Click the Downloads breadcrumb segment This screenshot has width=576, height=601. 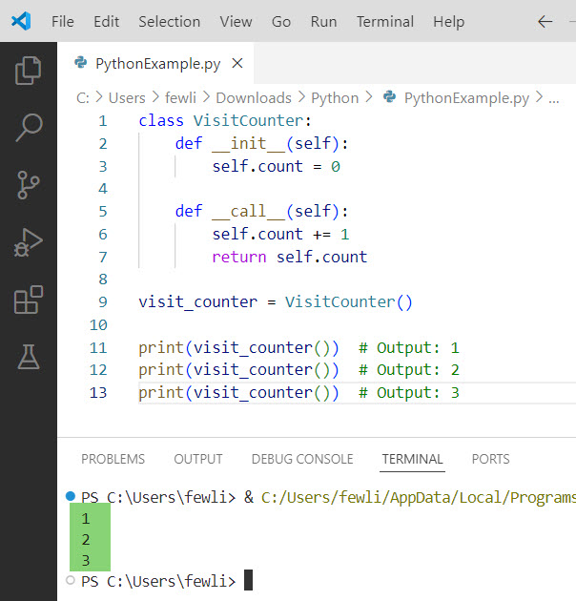pos(254,97)
